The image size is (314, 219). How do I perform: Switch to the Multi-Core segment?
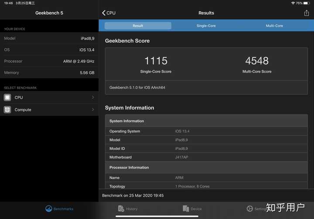(274, 26)
